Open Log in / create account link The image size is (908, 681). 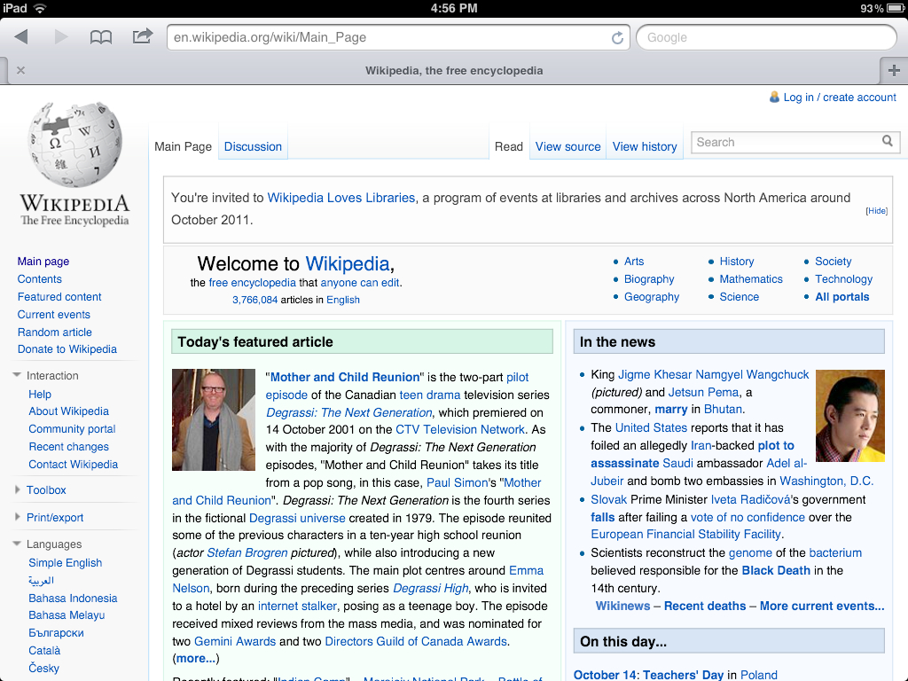pos(840,98)
